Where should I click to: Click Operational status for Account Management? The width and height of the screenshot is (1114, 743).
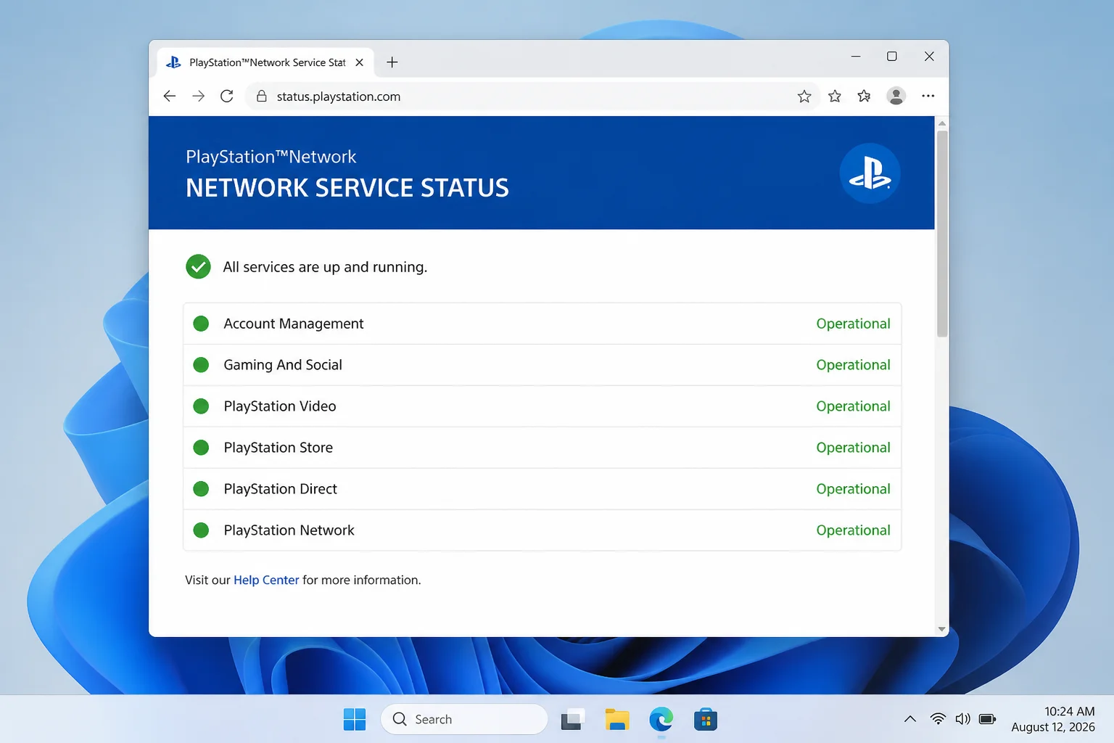point(853,324)
